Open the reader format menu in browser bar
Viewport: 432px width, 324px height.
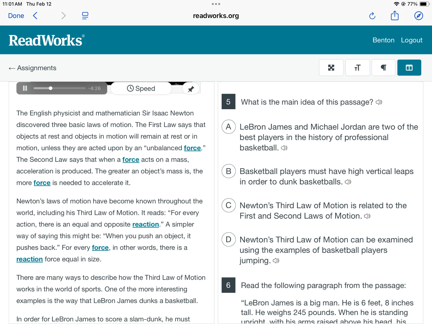coord(85,16)
